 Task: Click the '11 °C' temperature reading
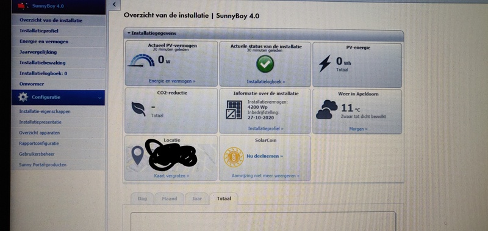[x=351, y=108]
